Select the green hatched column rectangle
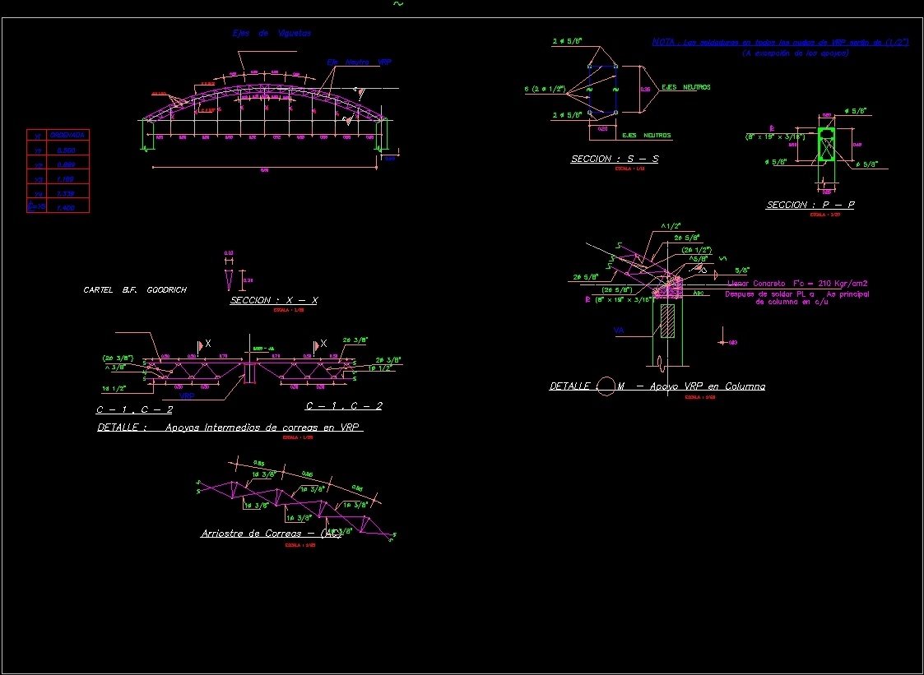Screen dimensions: 924x675 [667, 321]
